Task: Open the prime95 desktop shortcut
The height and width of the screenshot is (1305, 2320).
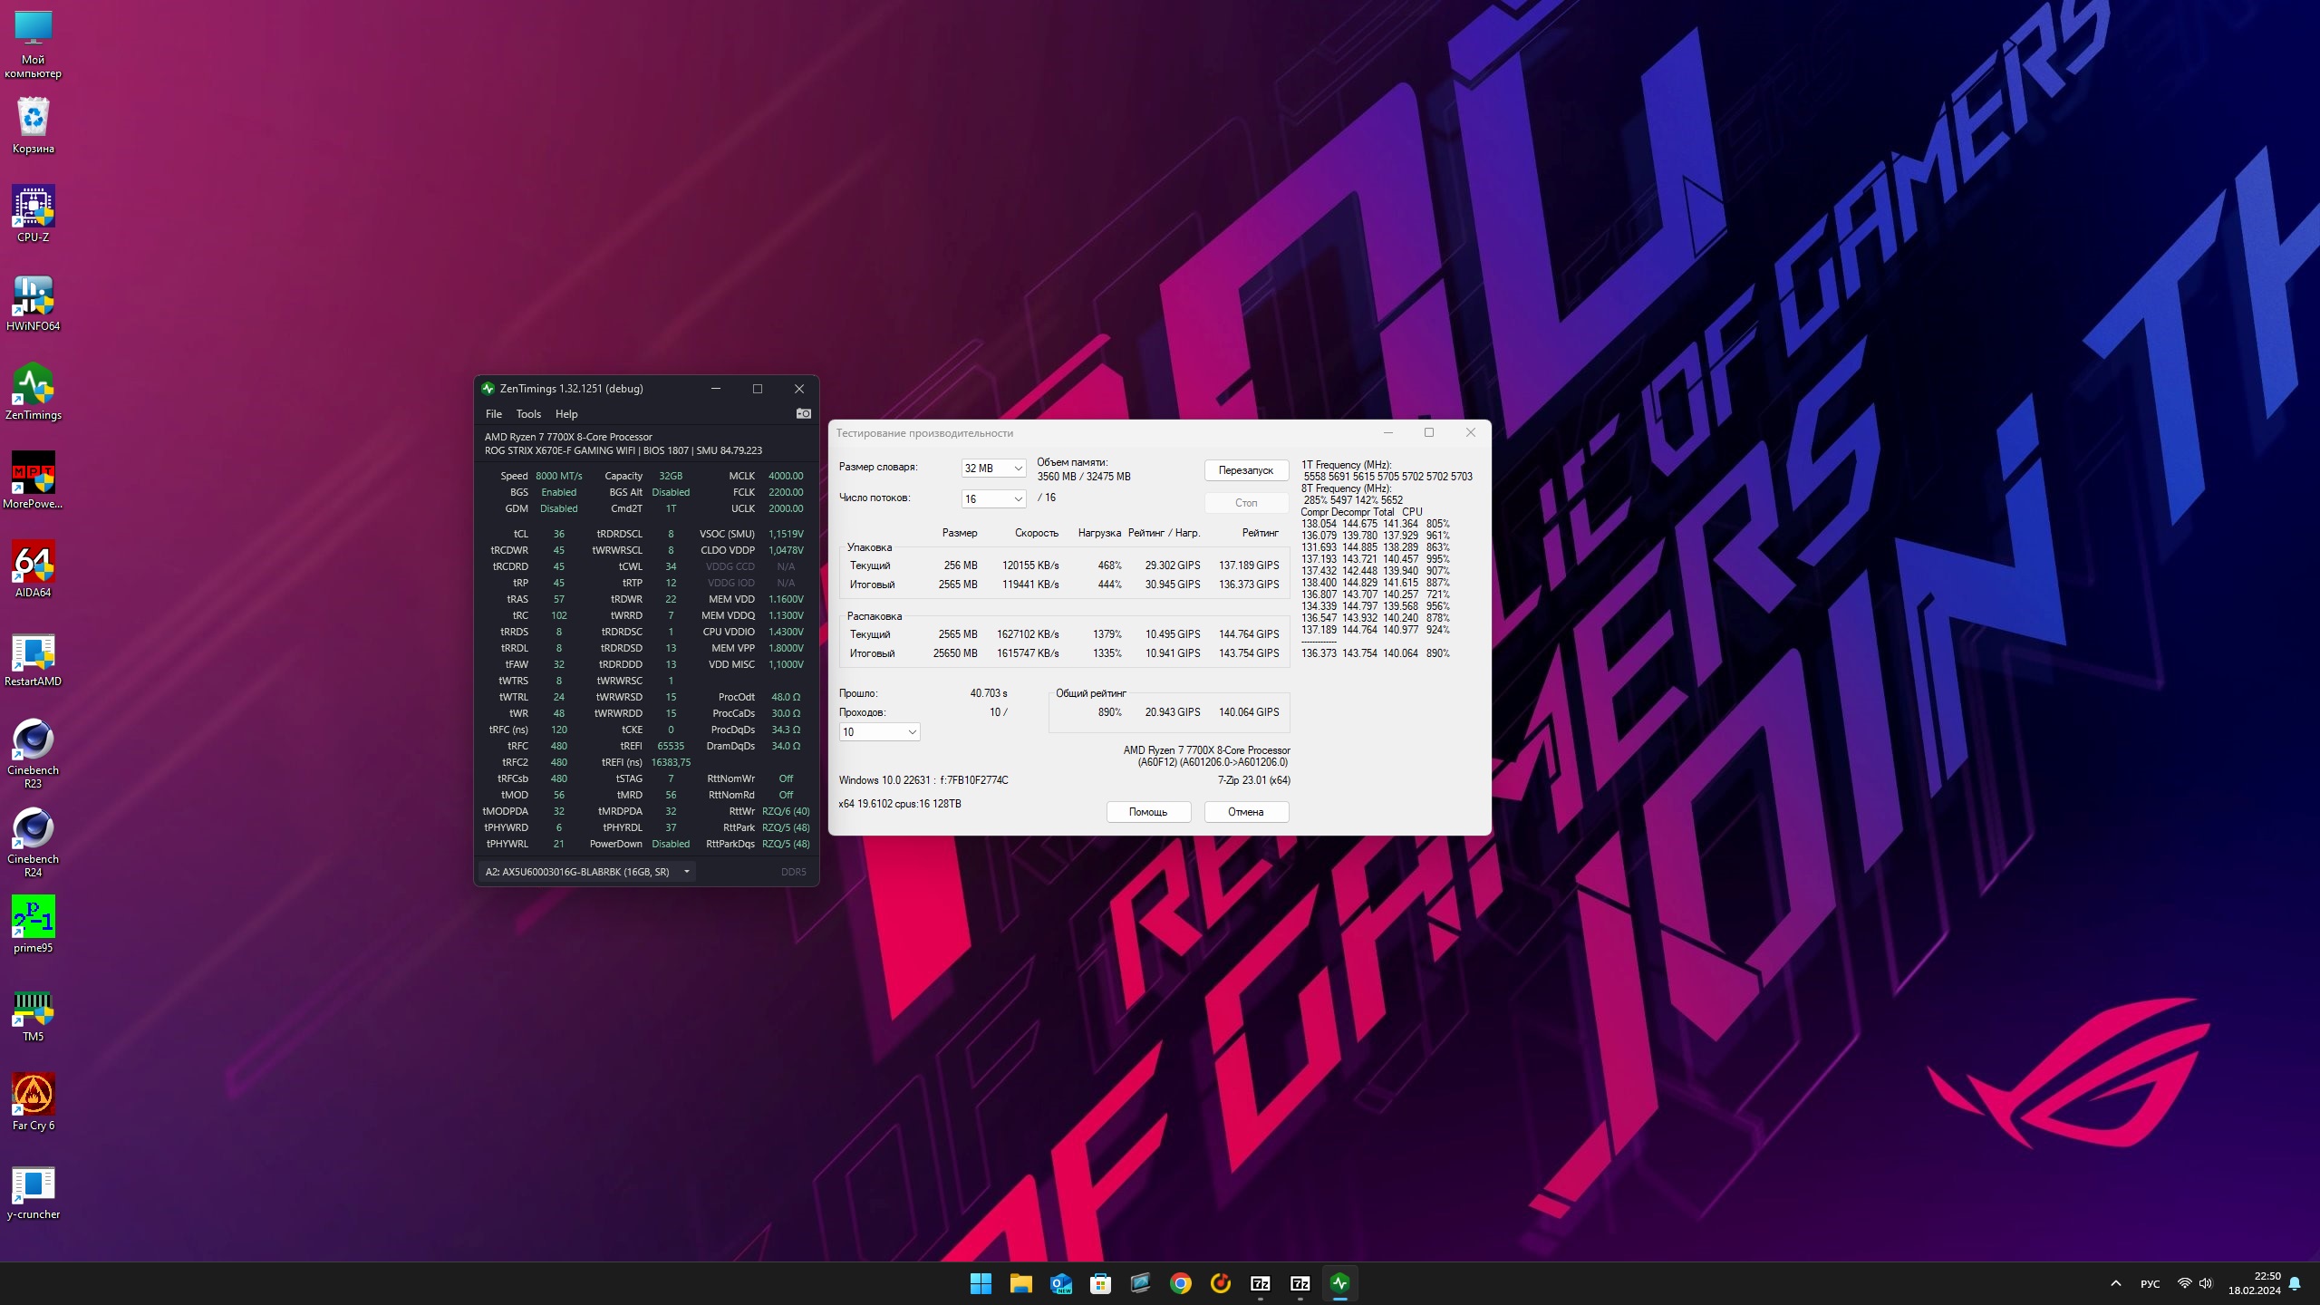Action: (34, 918)
